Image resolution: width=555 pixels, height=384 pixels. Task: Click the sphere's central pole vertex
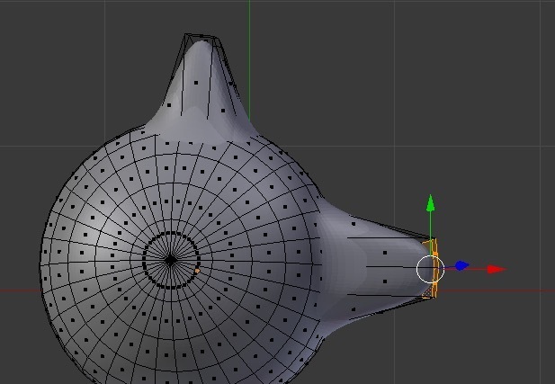pos(171,260)
